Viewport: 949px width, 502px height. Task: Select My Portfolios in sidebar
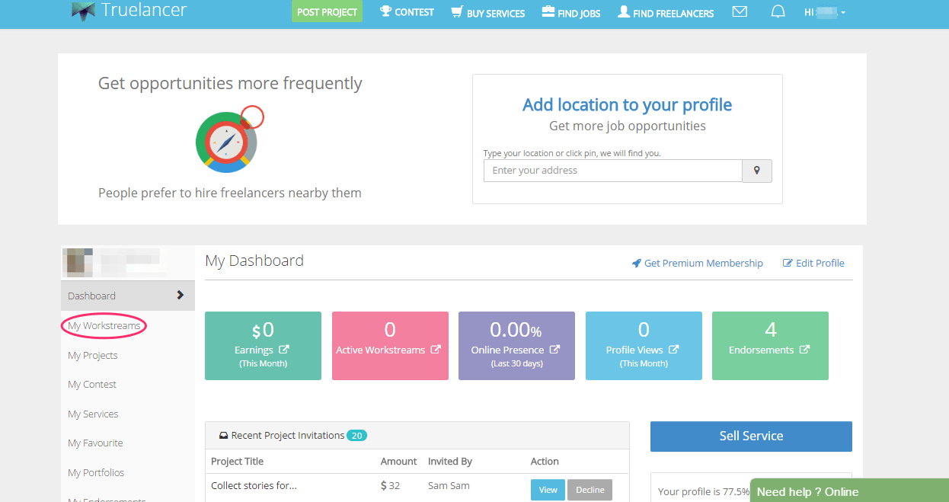click(x=96, y=472)
